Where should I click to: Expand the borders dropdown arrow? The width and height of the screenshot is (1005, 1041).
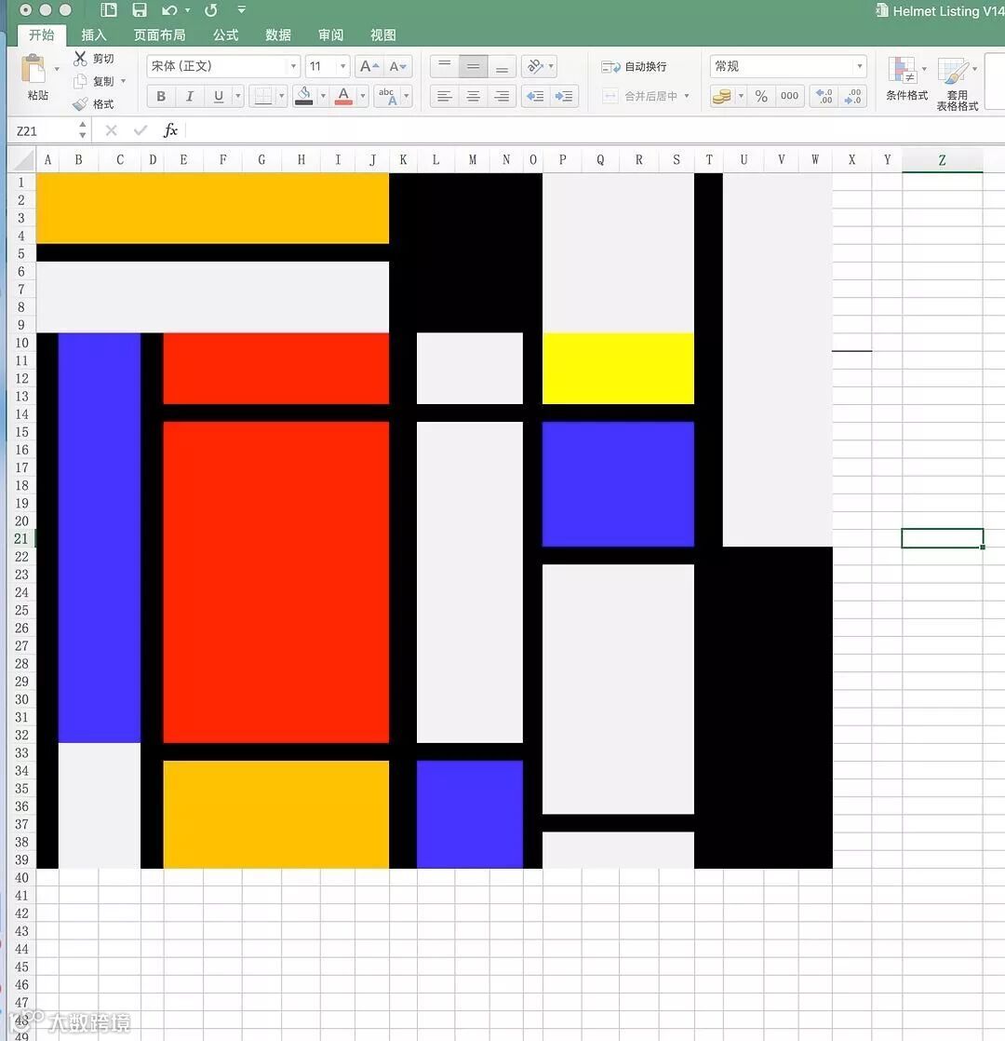(281, 96)
